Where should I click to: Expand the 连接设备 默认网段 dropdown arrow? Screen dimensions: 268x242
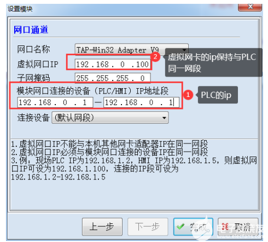[164, 118]
